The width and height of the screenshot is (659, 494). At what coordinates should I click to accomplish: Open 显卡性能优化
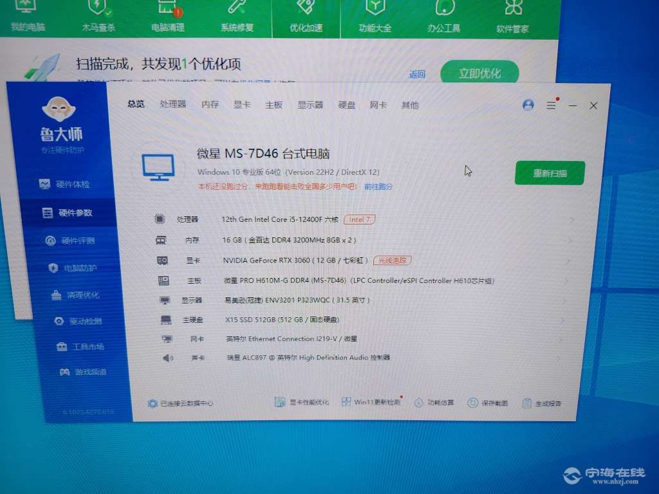point(301,403)
